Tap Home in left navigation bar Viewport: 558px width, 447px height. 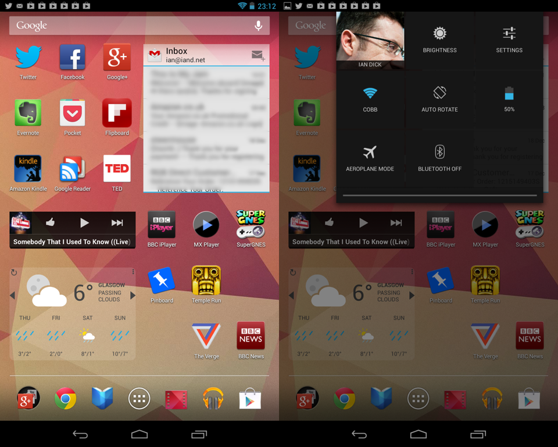click(x=139, y=434)
